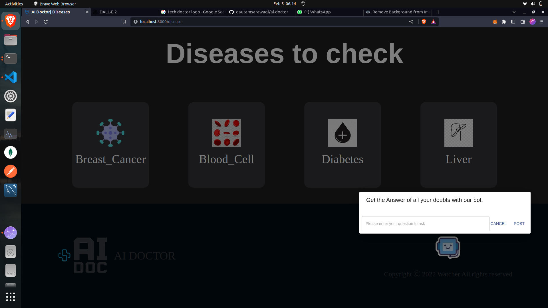Open the Brave wallet icon

pos(523,22)
